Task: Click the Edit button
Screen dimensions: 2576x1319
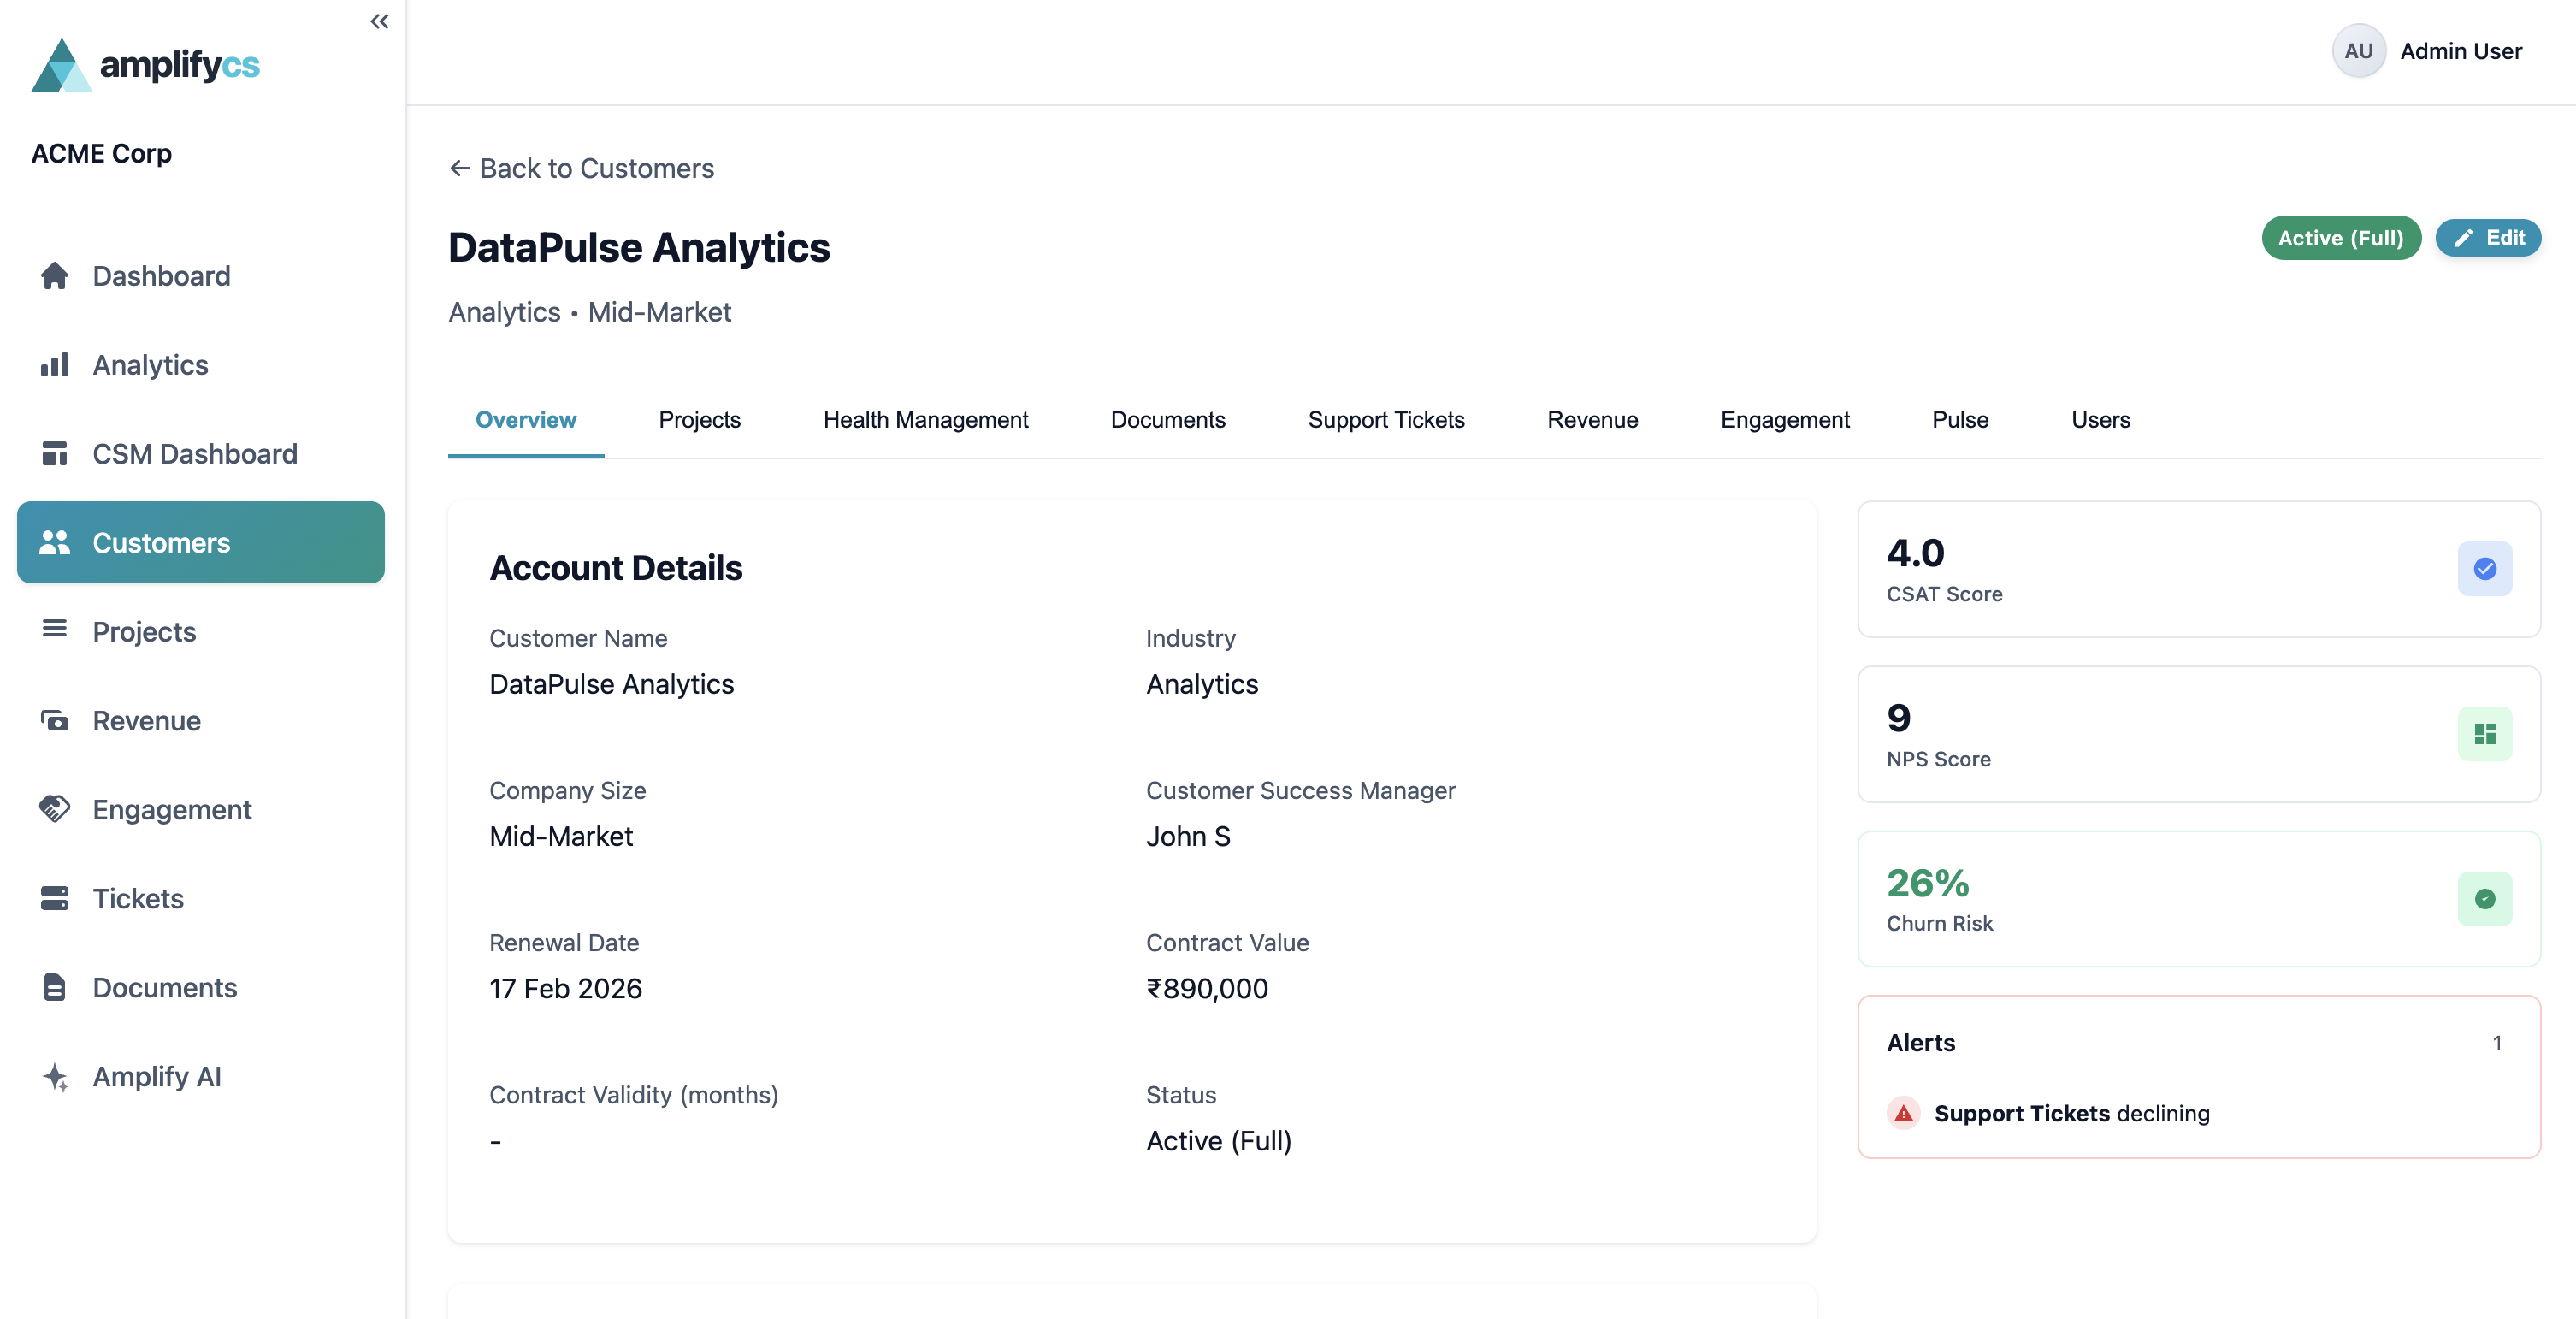Action: click(2488, 238)
